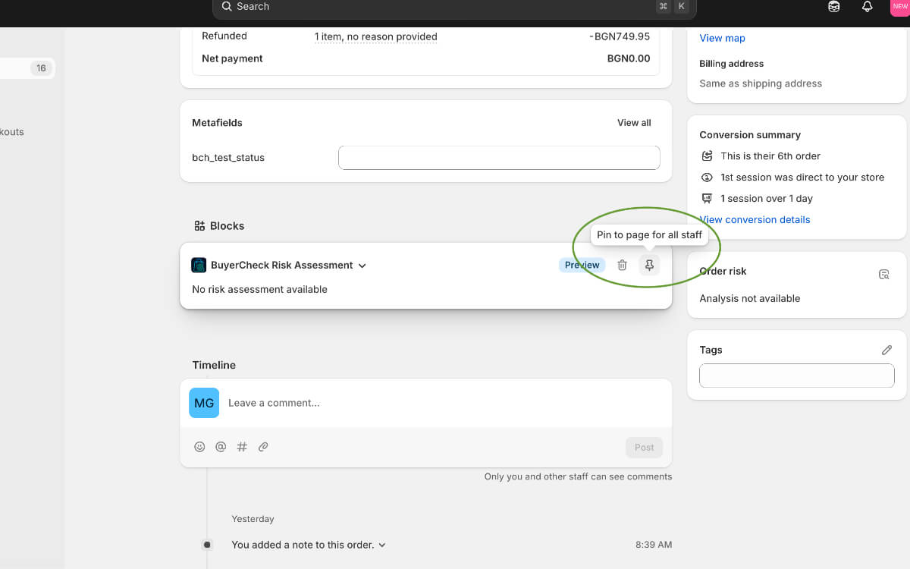Open the NEW pink account avatar
Image resolution: width=910 pixels, height=569 pixels.
click(900, 6)
